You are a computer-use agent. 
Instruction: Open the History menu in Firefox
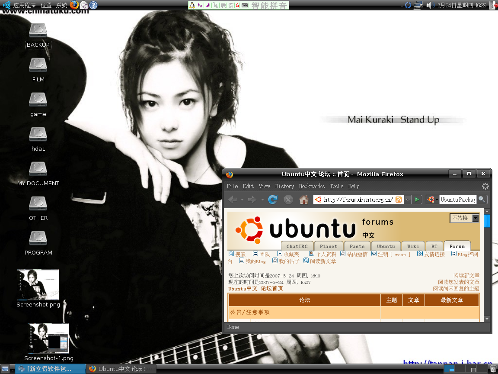pyautogui.click(x=284, y=187)
